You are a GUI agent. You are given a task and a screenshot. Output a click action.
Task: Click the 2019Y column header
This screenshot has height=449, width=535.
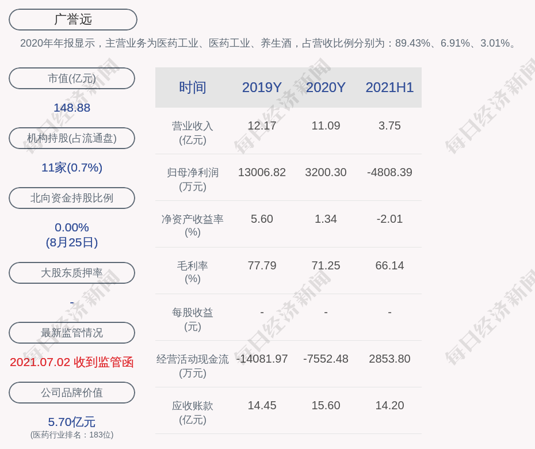[x=262, y=87]
